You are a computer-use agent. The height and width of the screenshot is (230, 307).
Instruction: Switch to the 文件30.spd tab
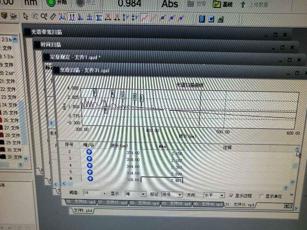tap(208, 204)
